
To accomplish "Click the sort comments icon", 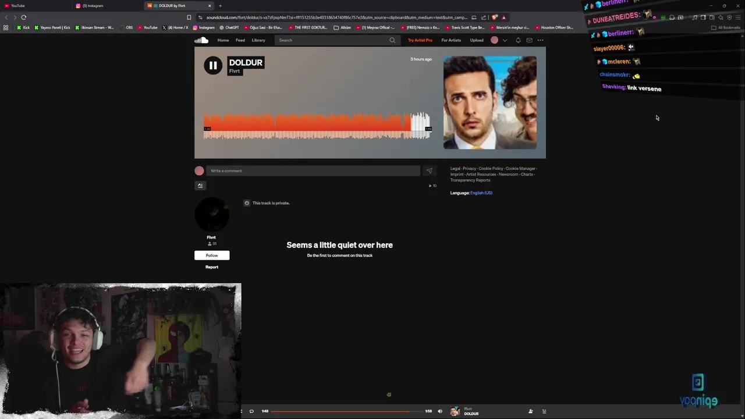I will (200, 186).
